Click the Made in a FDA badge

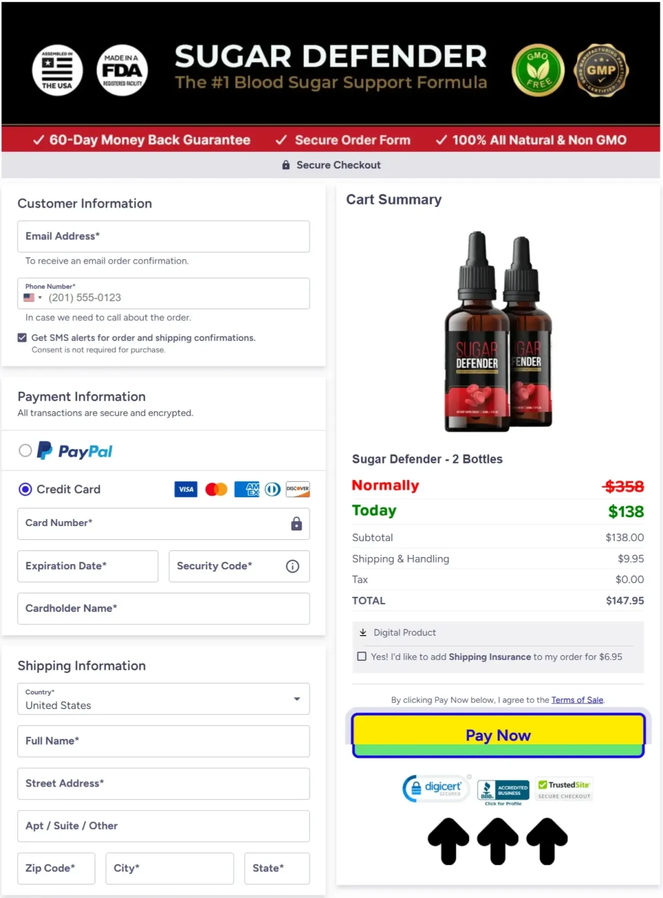coord(122,70)
